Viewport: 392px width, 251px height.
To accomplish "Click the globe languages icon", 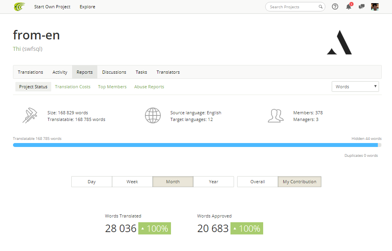I will click(153, 115).
